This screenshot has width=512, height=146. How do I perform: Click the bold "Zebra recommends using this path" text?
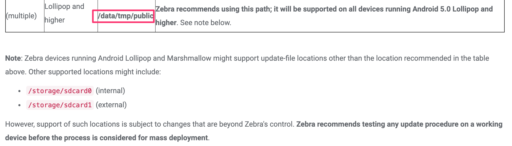[x=213, y=9]
